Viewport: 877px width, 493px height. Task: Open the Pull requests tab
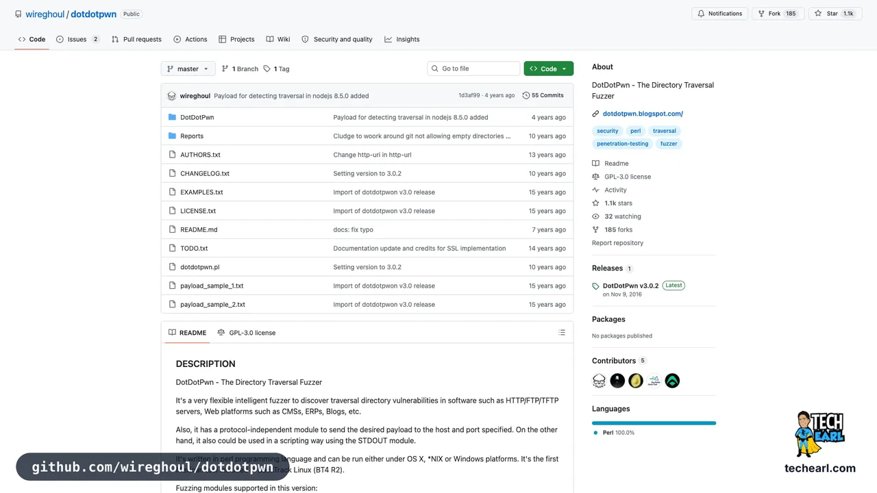tap(136, 39)
